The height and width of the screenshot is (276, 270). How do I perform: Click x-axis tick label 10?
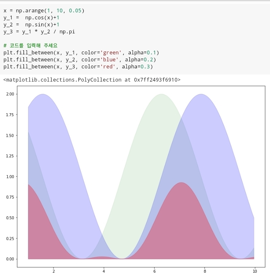point(255,271)
